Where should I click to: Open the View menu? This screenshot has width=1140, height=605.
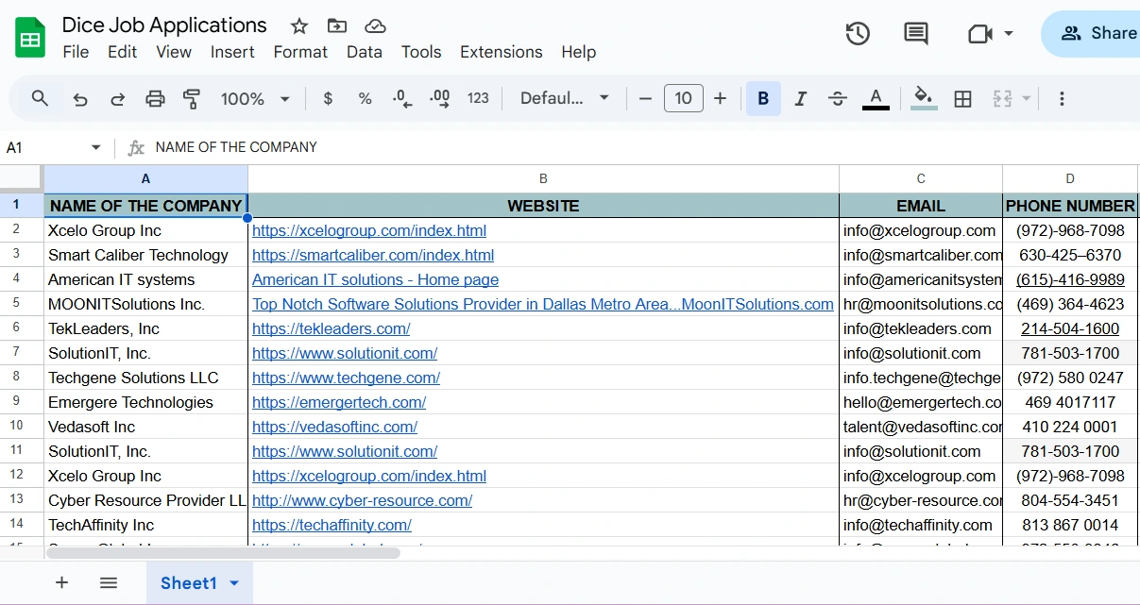coord(174,52)
